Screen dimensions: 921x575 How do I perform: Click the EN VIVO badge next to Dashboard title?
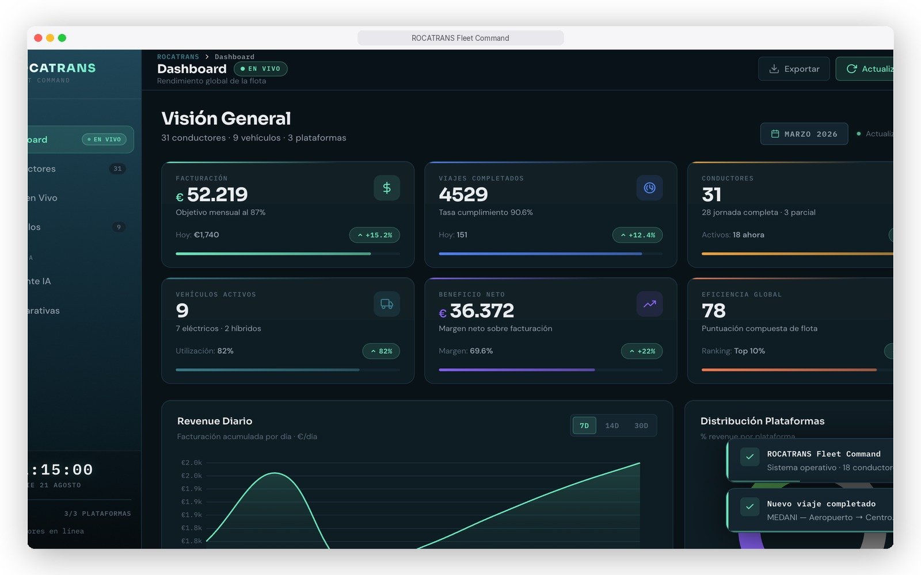click(261, 69)
